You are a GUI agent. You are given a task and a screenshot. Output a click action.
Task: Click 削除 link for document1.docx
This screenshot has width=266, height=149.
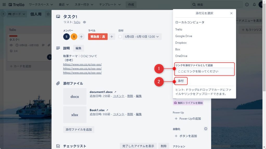[130, 96]
